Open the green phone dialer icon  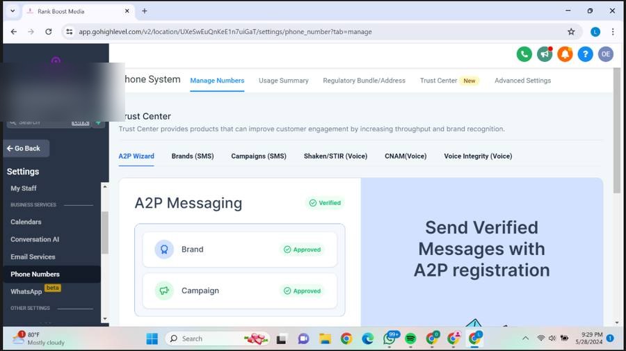524,54
